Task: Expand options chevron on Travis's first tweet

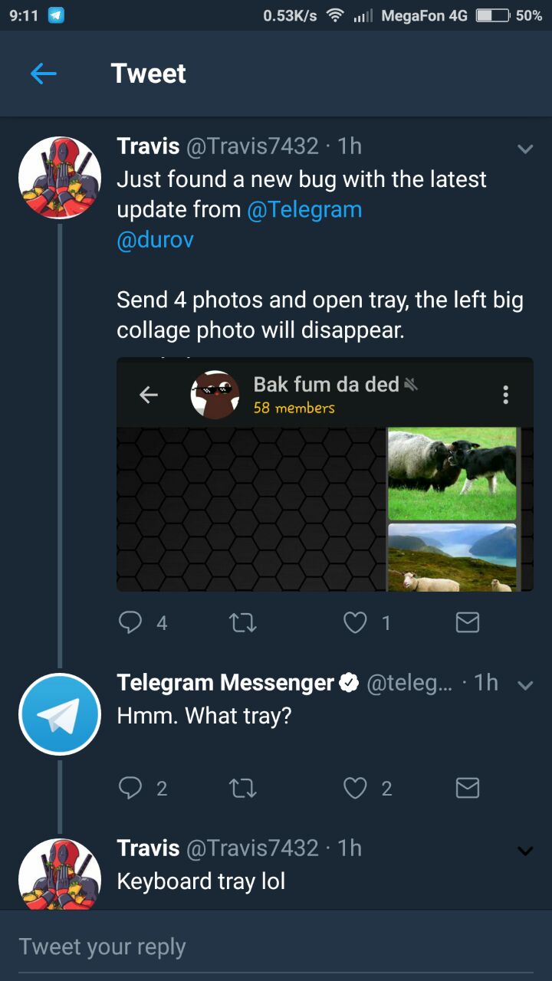Action: click(x=525, y=149)
